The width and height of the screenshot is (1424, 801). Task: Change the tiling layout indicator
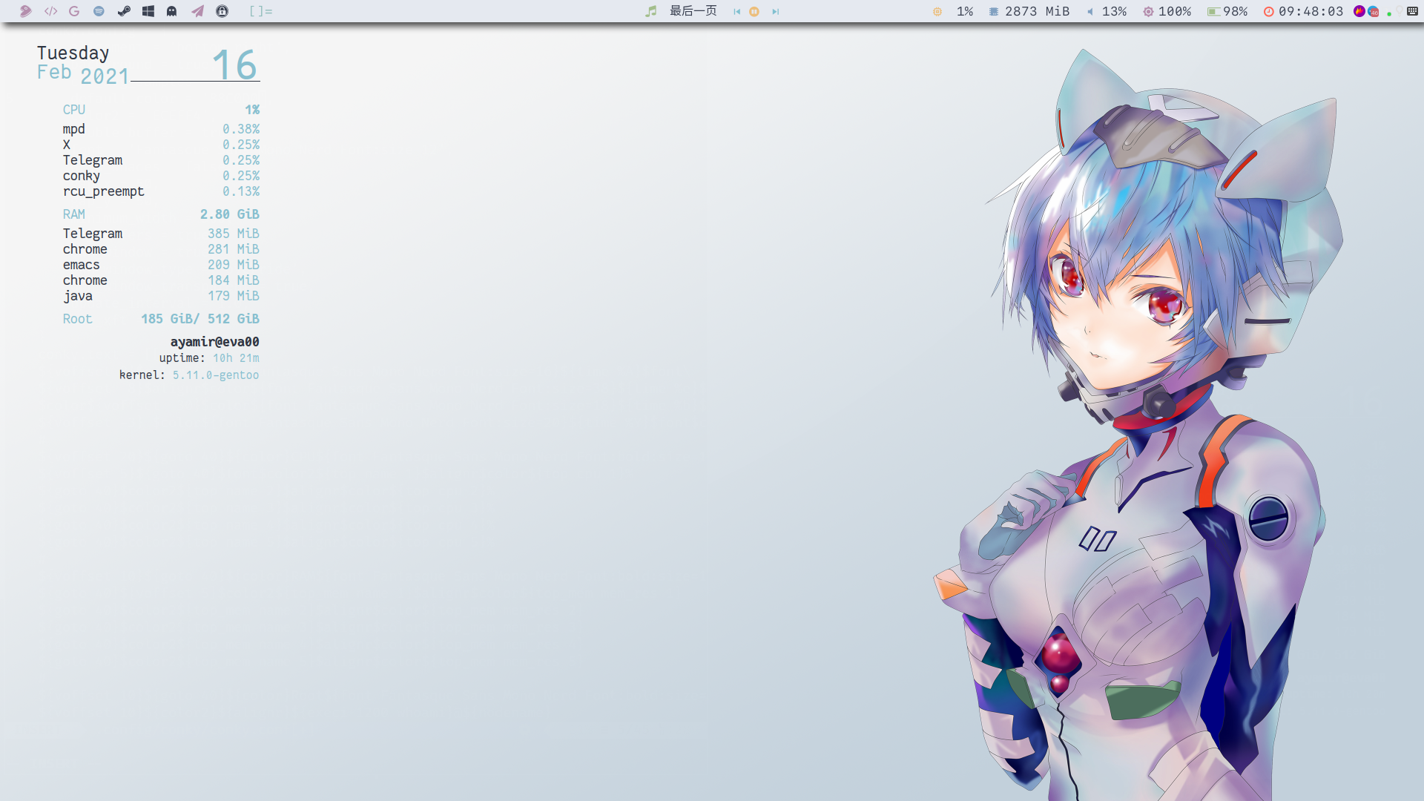pos(260,11)
